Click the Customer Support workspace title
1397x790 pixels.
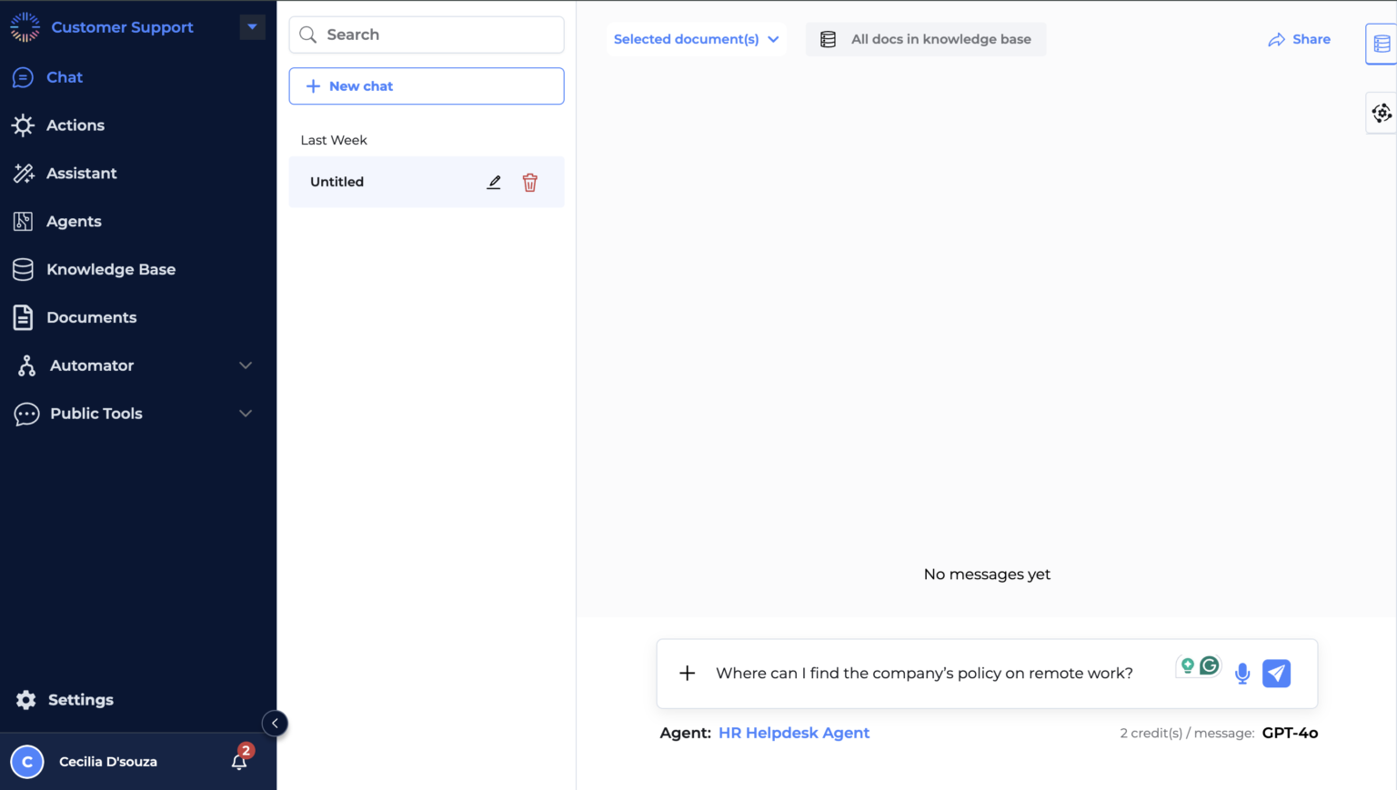[122, 27]
